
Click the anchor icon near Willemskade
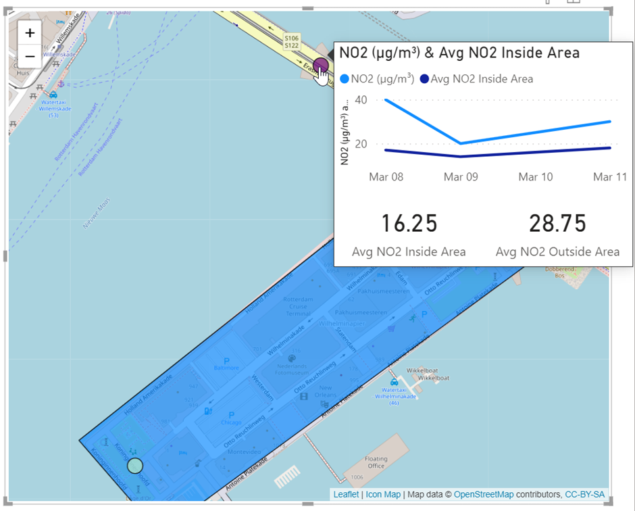(x=60, y=83)
